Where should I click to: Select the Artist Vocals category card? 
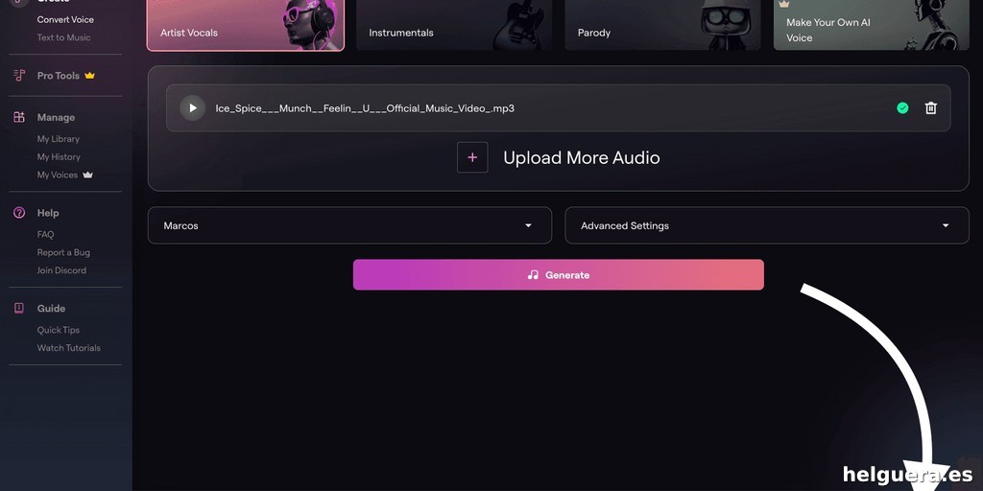(245, 25)
